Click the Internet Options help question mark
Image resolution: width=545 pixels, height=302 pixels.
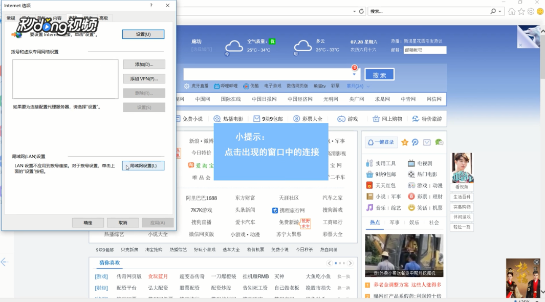[151, 5]
